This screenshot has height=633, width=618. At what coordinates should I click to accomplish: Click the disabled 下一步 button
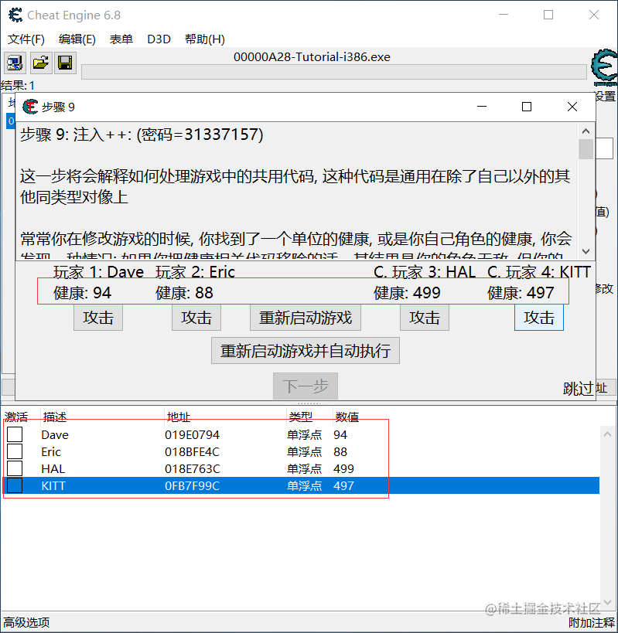coord(306,386)
